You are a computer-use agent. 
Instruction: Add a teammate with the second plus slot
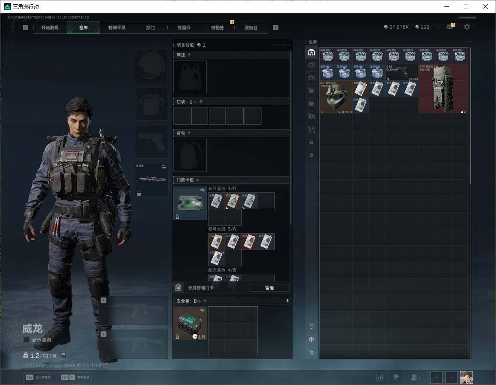click(451, 377)
